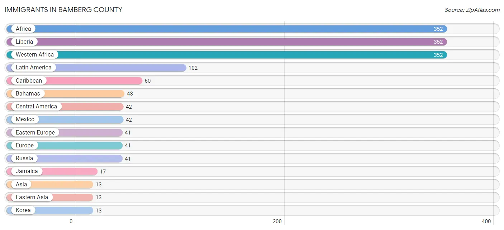
Task: Click the 102 value beside Latin America
Action: click(x=193, y=68)
